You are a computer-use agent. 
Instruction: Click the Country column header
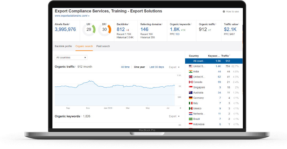(x=194, y=56)
